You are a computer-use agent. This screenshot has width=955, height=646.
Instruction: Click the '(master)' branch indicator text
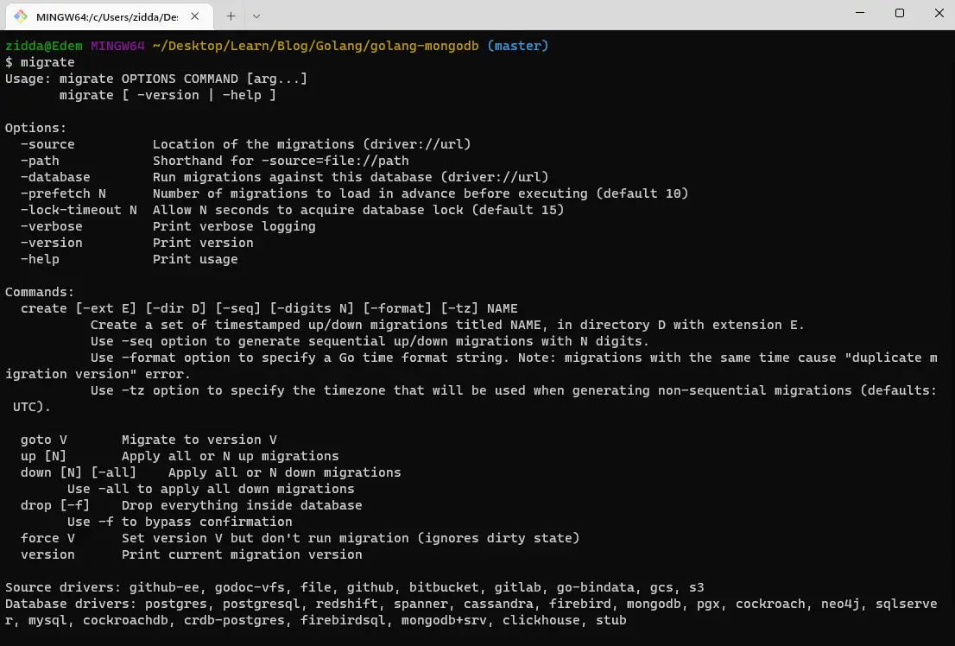[x=518, y=45]
